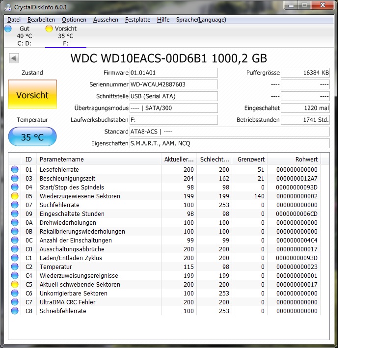Click the Schlecht... column header
The image size is (377, 348).
pyautogui.click(x=214, y=160)
